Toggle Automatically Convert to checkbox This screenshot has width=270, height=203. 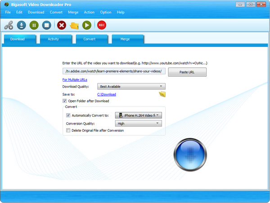(x=68, y=115)
